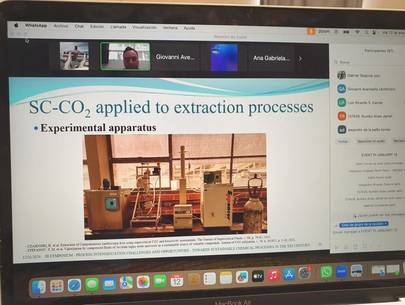Click the ¿Quién puede ver sus mensajes? link
Image resolution: width=405 pixels, height=305 pixels.
[x=379, y=215]
